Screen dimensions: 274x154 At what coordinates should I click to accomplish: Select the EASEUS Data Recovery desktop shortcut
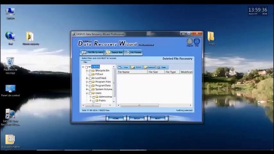(x=10, y=117)
